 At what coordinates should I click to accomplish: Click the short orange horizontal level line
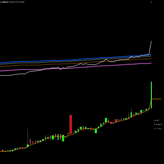coord(157,99)
